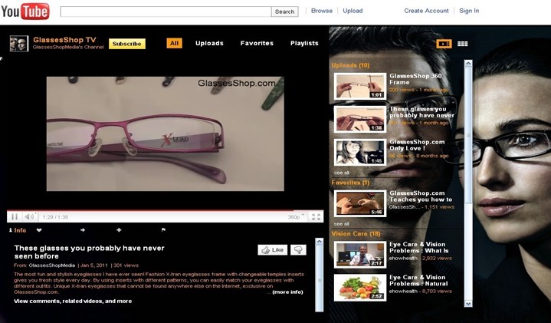Click scroll up arrow of playlist scrollbar

[x=468, y=64]
